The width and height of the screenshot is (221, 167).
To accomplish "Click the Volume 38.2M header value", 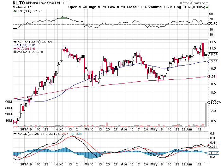I will coord(160,7).
